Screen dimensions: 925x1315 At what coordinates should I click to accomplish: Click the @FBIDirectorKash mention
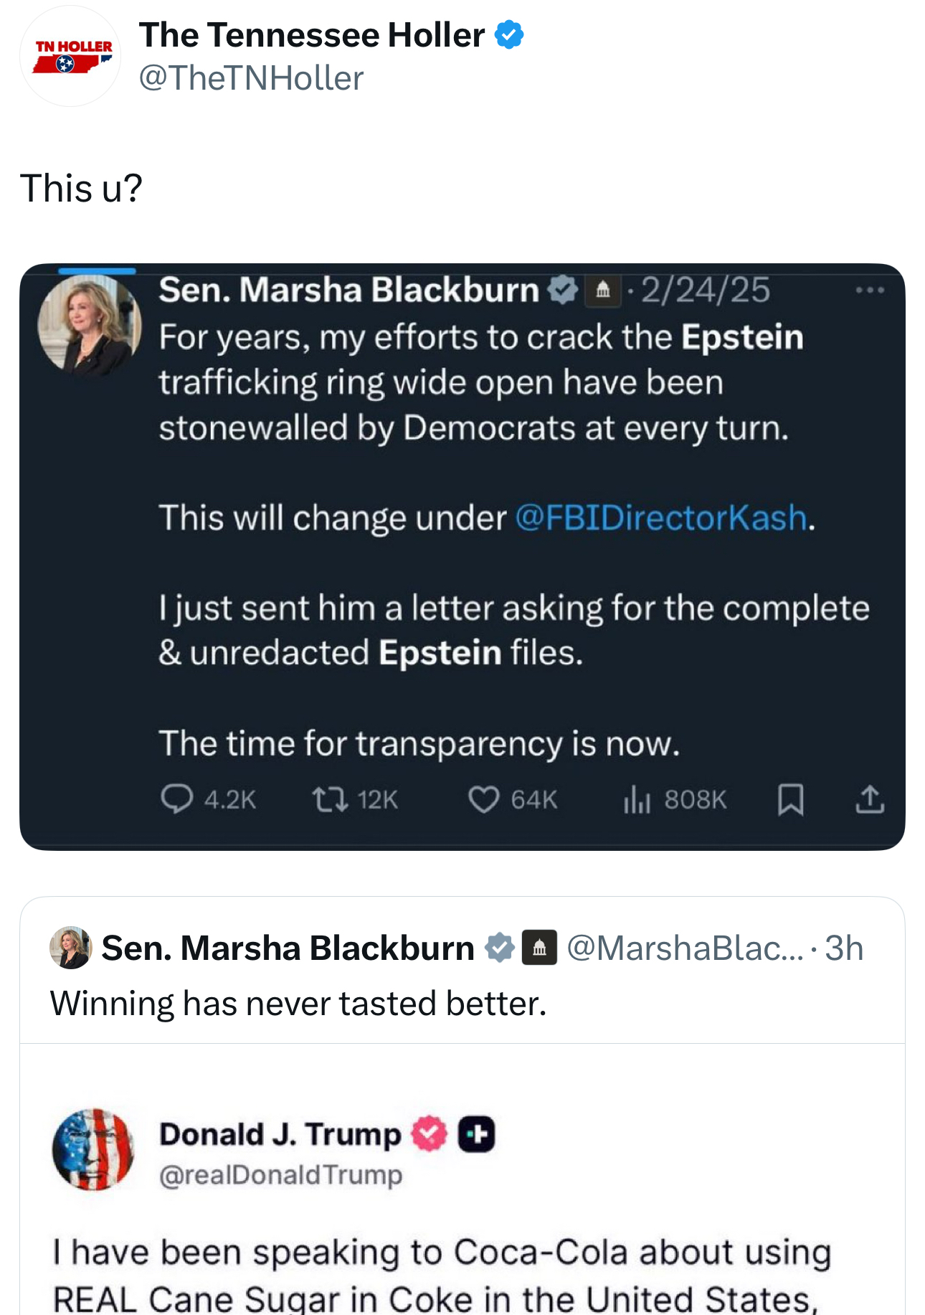pos(661,517)
